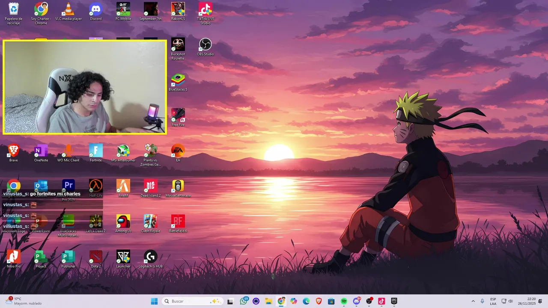
Task: Switch to OBS Studio in the taskbar
Action: click(x=369, y=301)
